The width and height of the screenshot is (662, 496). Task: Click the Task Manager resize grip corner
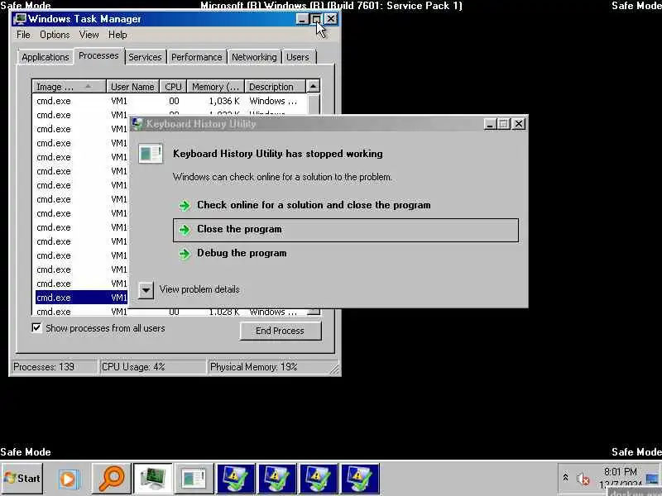[x=334, y=369]
